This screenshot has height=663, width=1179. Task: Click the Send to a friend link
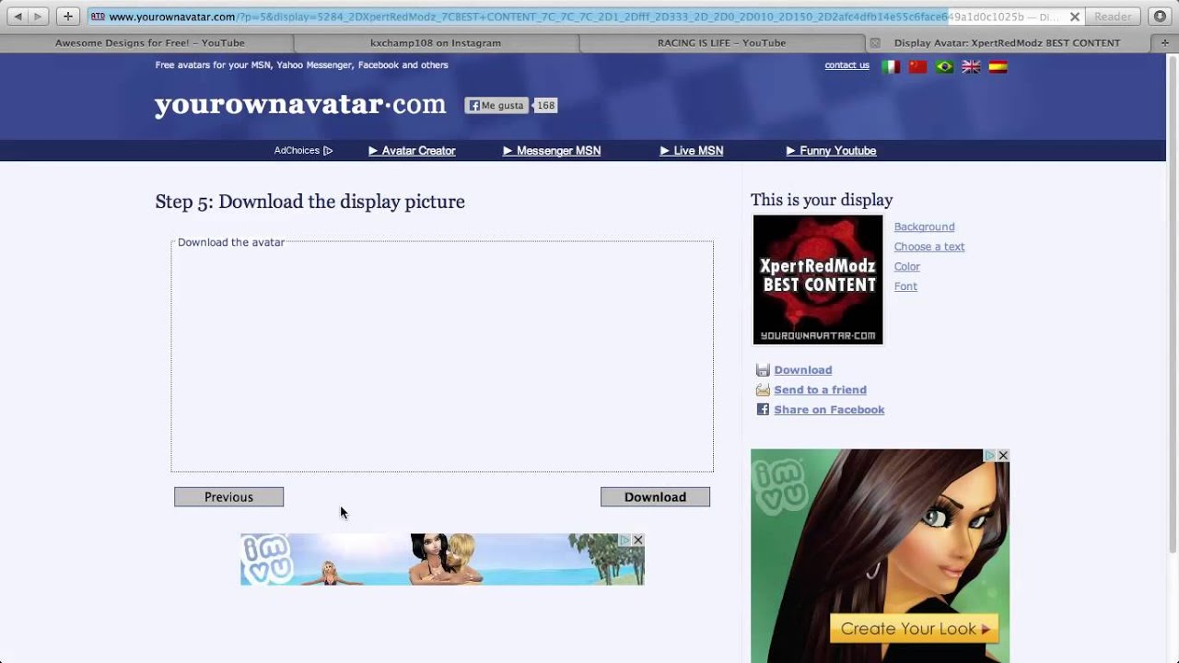coord(820,390)
